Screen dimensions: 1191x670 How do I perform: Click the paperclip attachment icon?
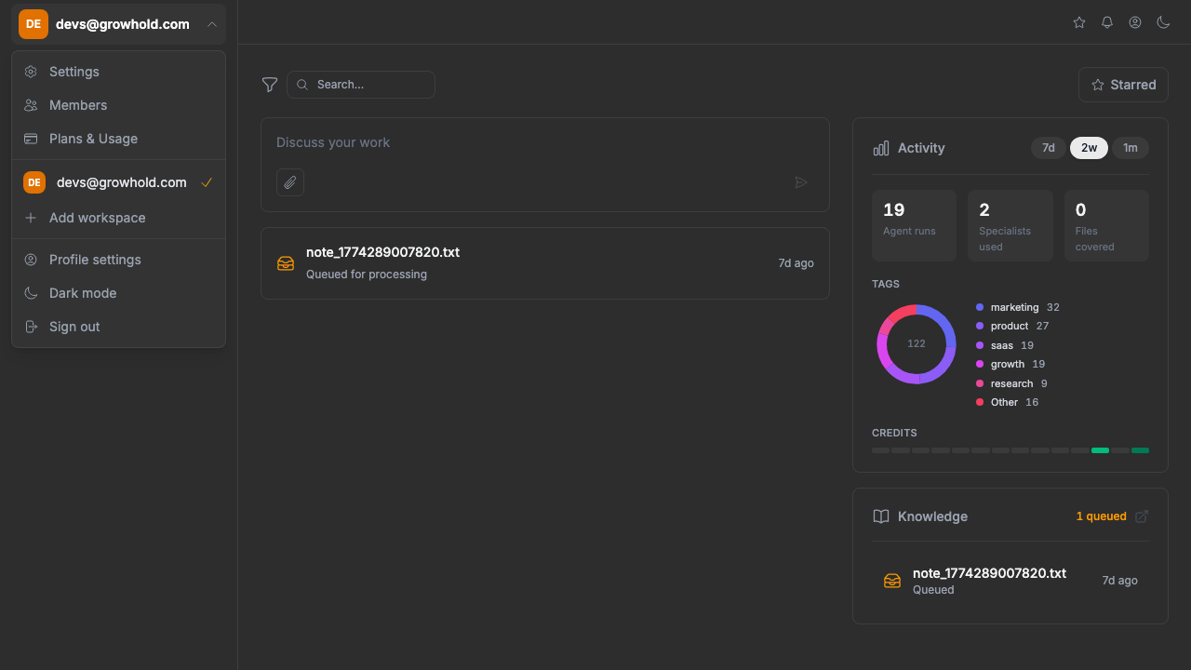(x=290, y=182)
